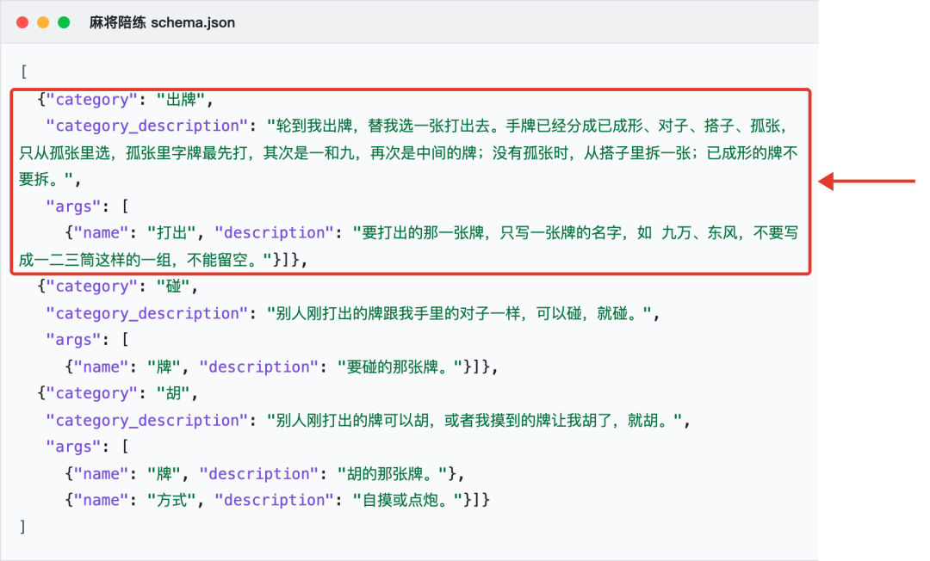This screenshot has width=930, height=561.
Task: Click the description text "胡的那张牌。"
Action: tap(392, 474)
